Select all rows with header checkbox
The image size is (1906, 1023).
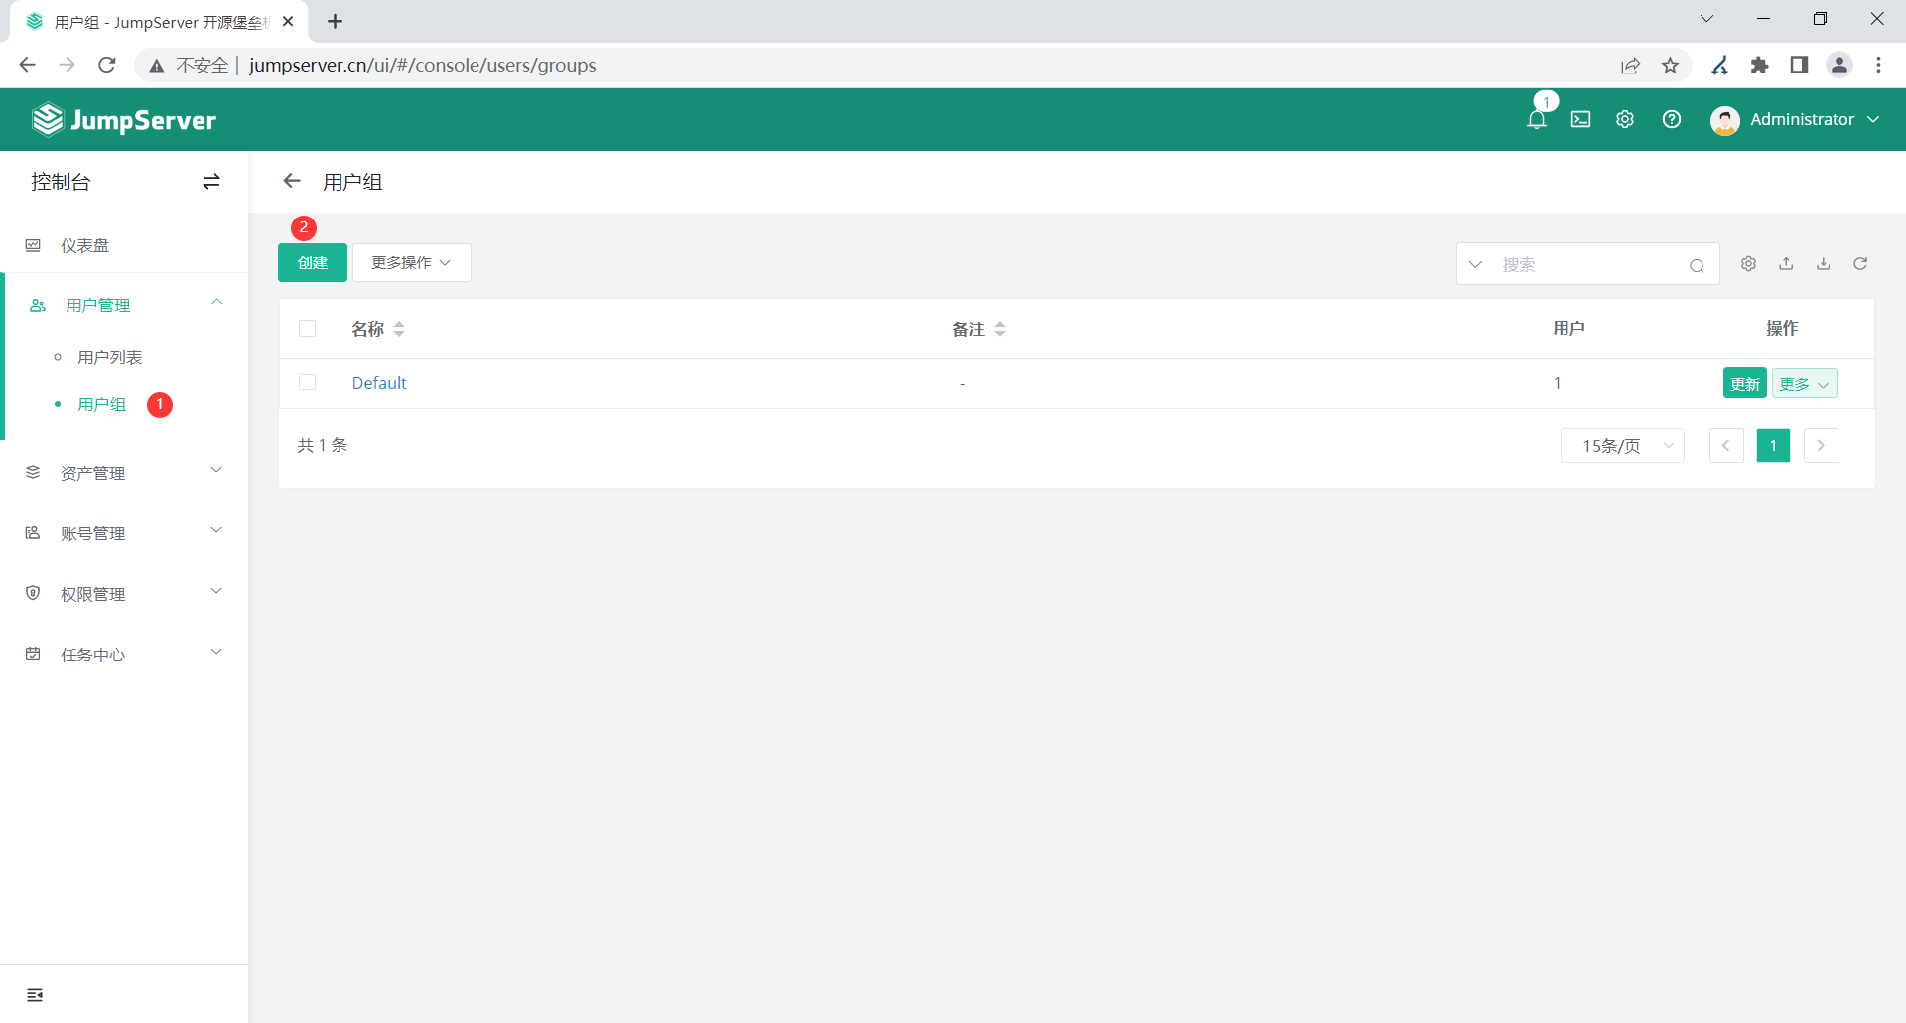[308, 329]
